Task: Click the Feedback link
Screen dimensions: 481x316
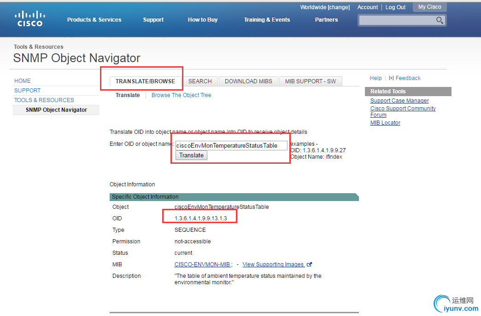Action: tap(408, 78)
